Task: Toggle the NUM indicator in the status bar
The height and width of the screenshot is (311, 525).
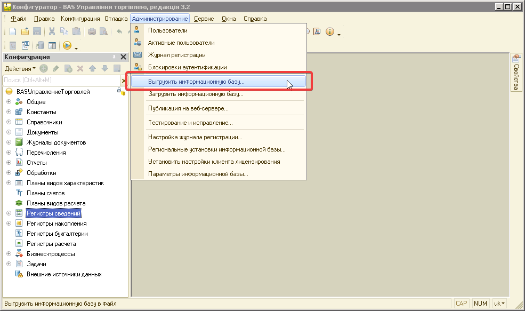Action: point(480,304)
